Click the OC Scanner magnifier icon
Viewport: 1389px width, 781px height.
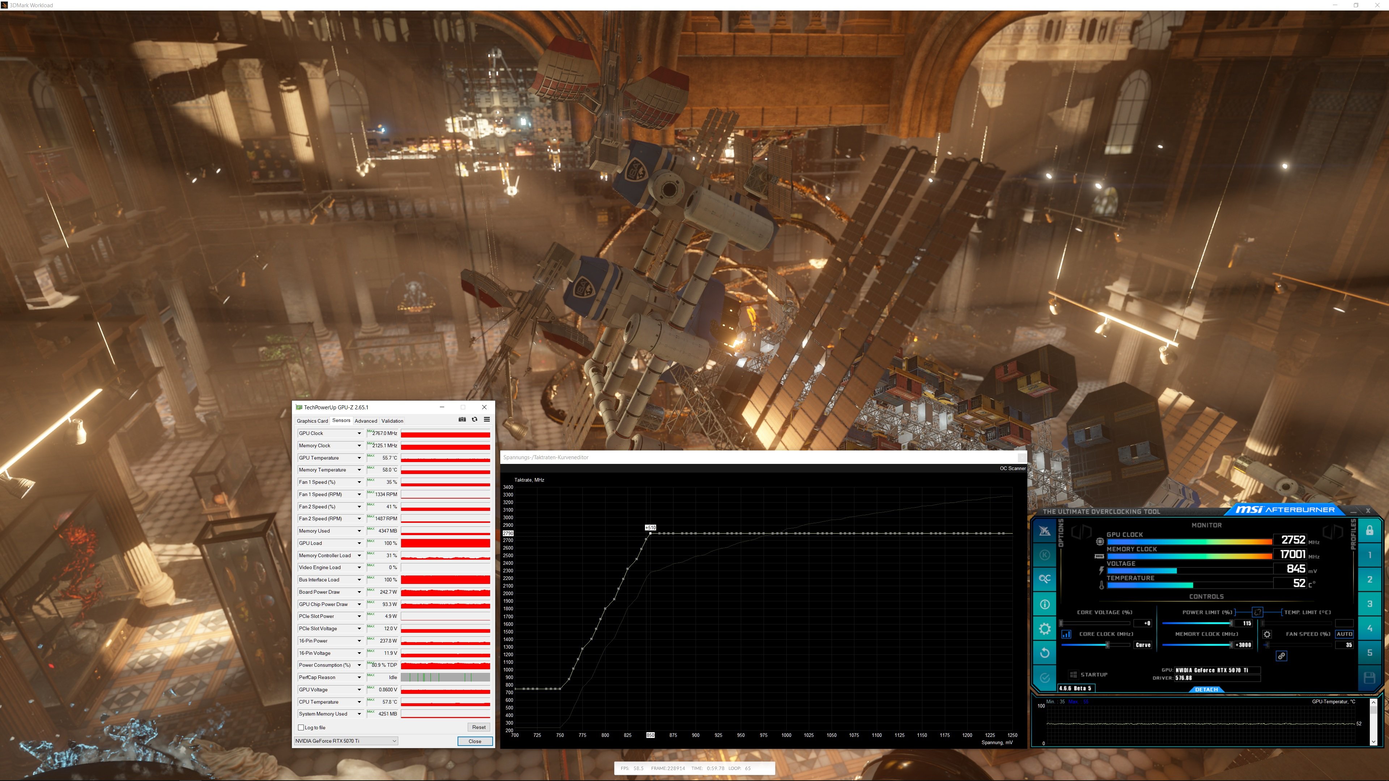1044,579
